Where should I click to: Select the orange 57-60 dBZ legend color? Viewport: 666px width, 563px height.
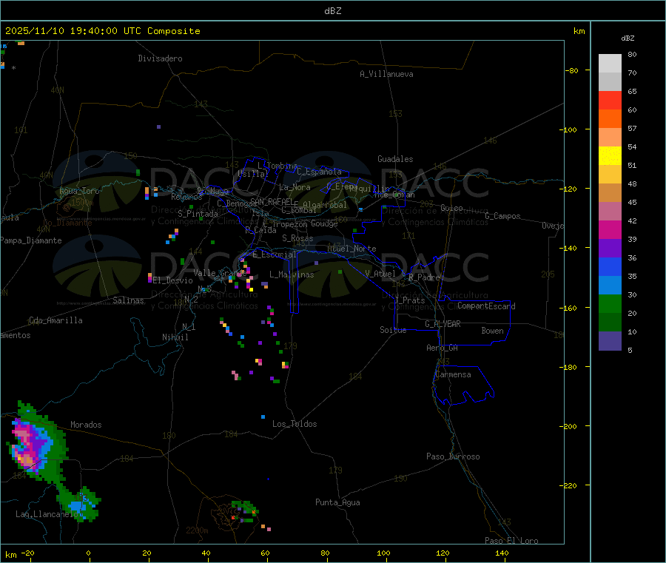610,119
